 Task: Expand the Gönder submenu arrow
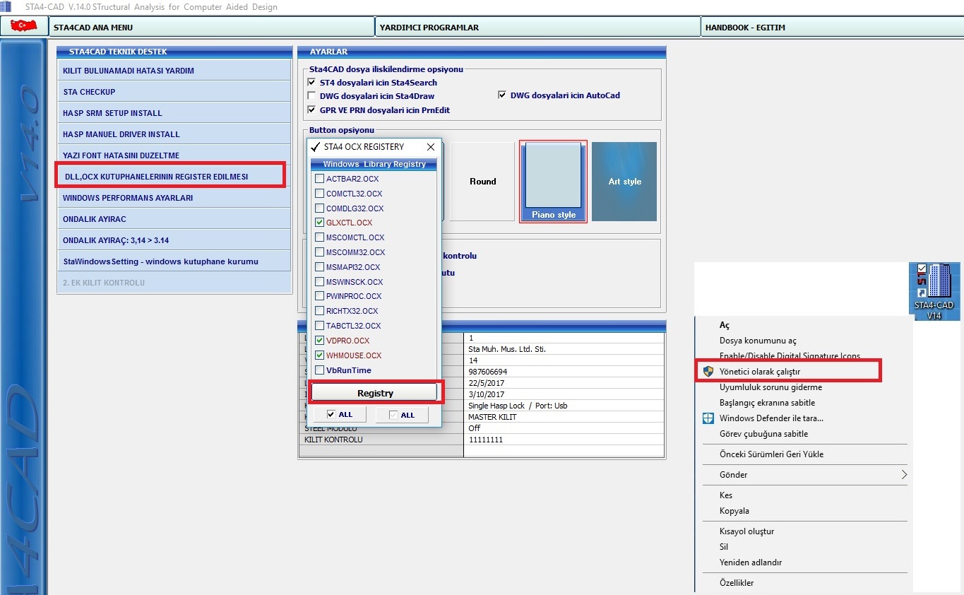coord(903,475)
